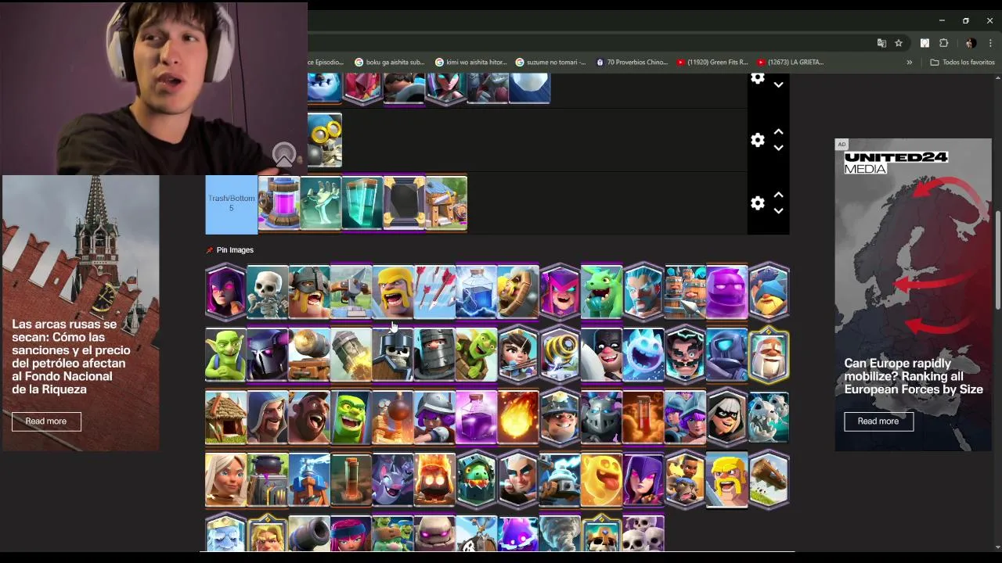1002x563 pixels.
Task: Select the Electro Wizard card
Action: pos(685,354)
